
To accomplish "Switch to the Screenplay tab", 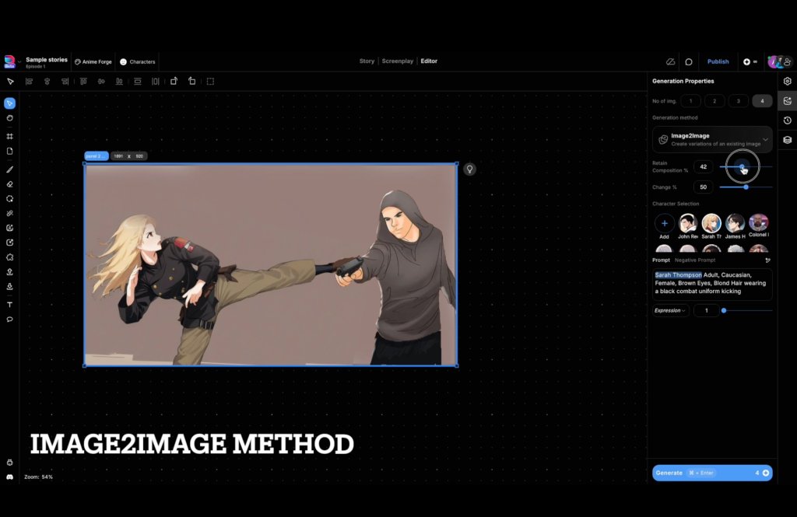I will pyautogui.click(x=398, y=61).
